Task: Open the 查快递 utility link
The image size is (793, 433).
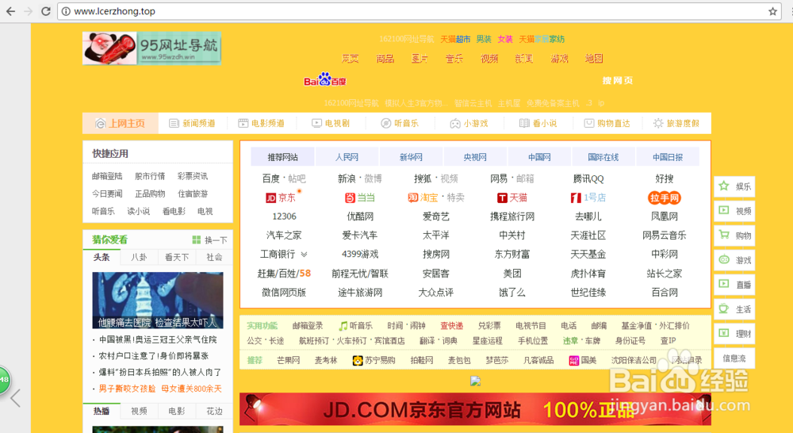Action: pyautogui.click(x=452, y=326)
